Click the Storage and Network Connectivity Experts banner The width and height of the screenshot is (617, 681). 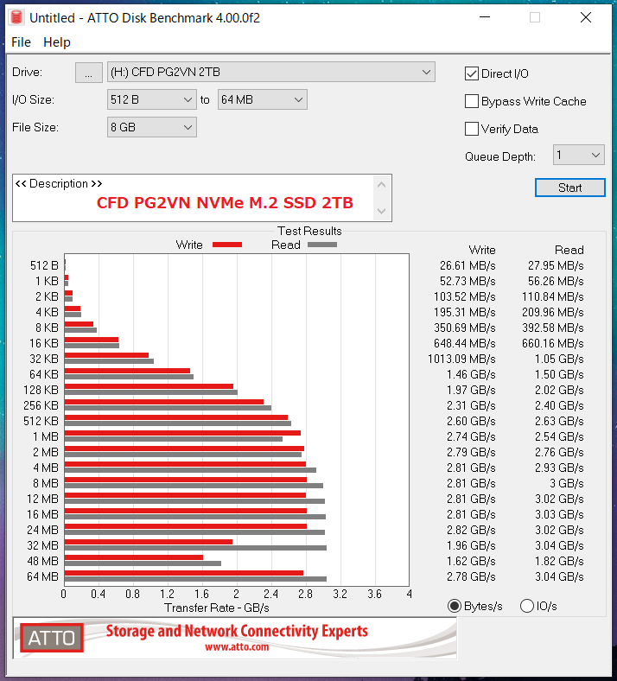coord(237,631)
